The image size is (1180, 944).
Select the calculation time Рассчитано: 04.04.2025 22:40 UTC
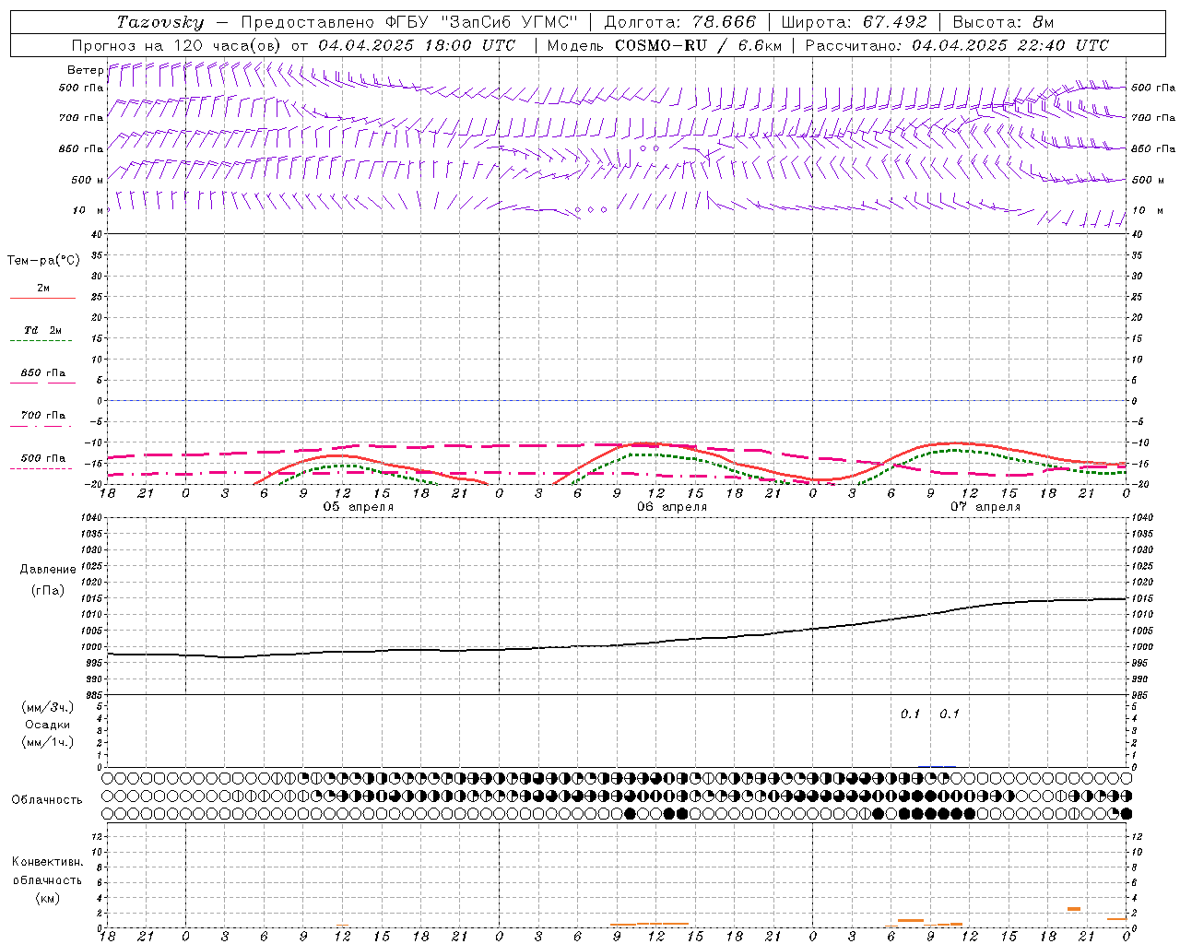[x=957, y=45]
